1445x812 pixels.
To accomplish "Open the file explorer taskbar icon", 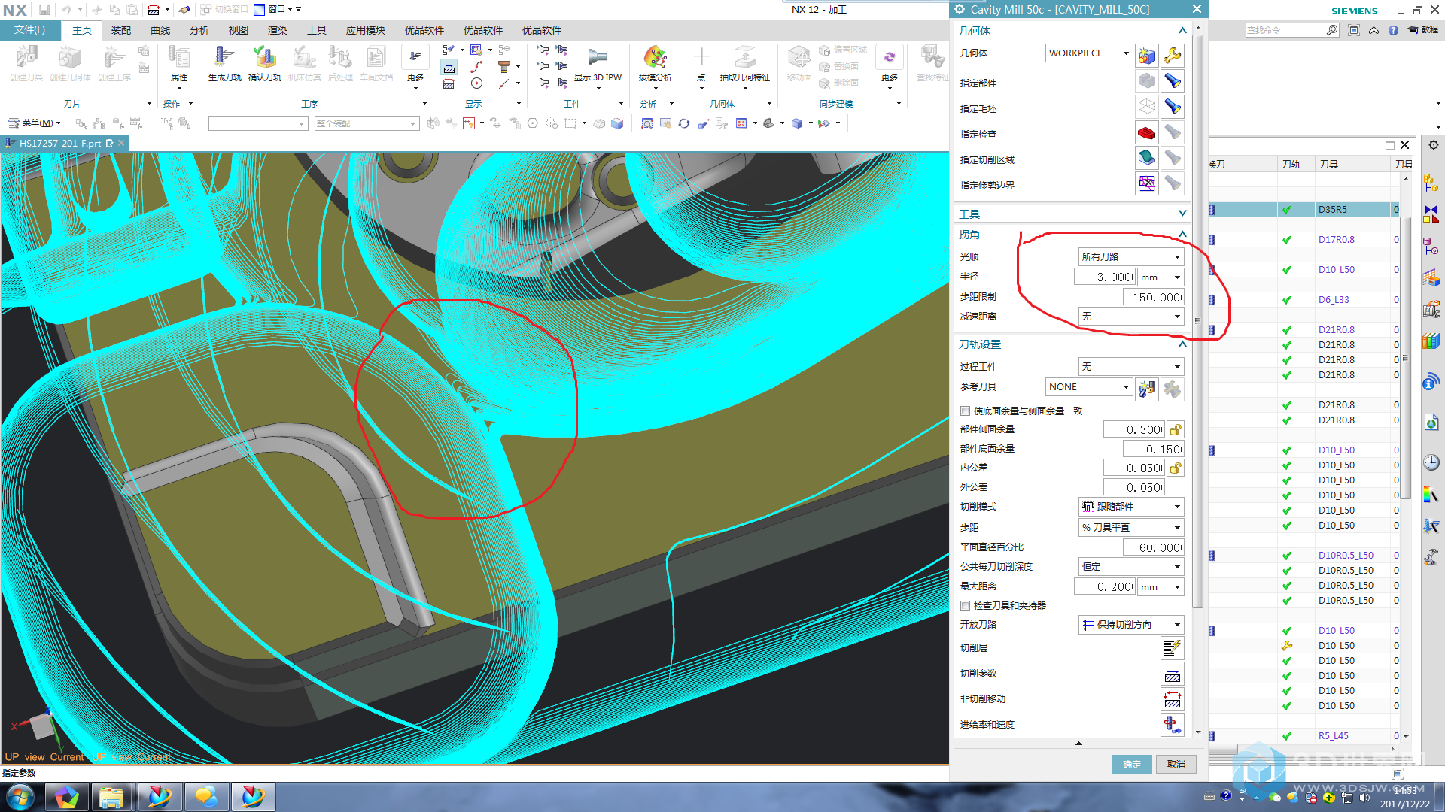I will tap(111, 797).
